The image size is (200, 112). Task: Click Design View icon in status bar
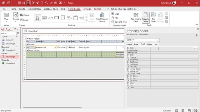(x=195, y=111)
